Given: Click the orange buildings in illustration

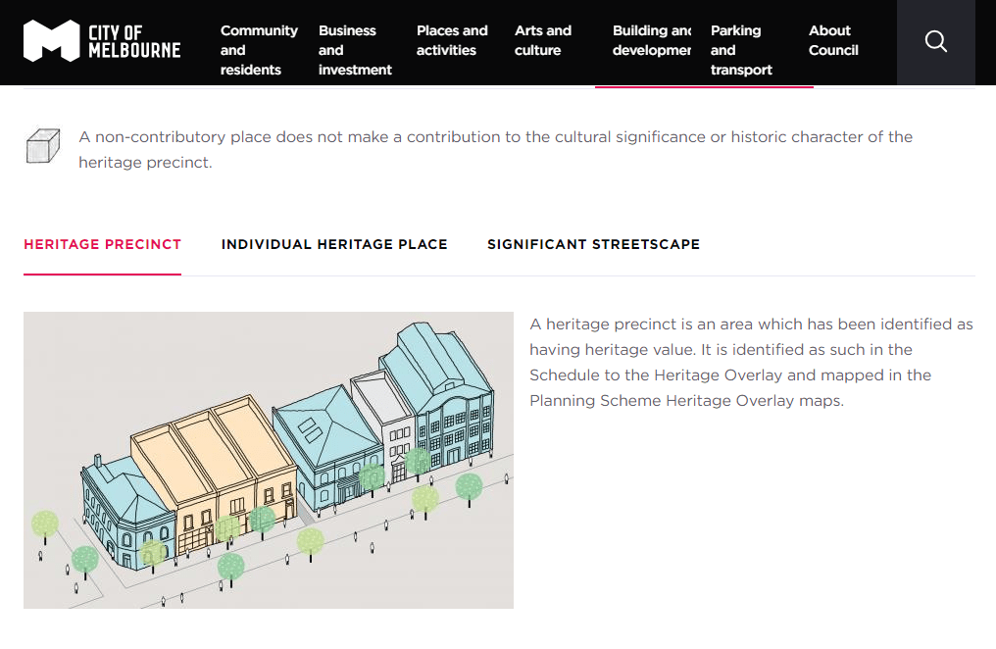Looking at the screenshot, I should (216, 461).
